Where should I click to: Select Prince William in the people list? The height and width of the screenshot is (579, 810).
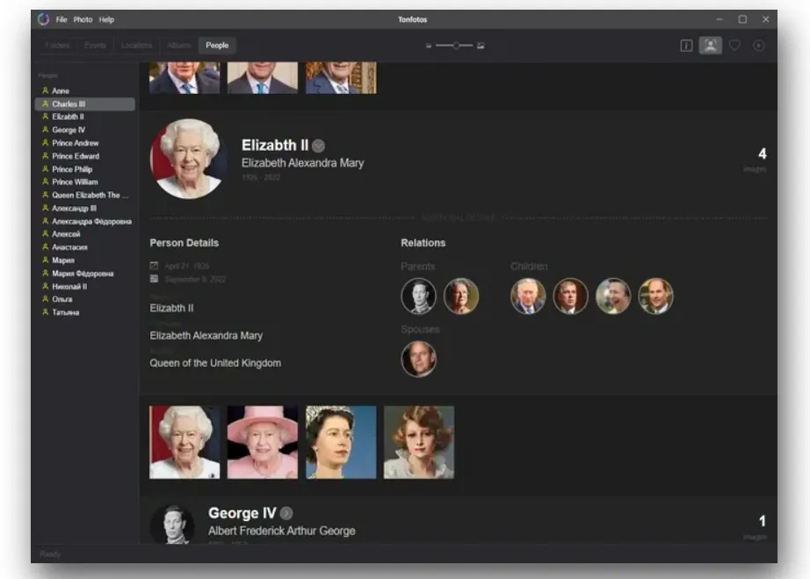tap(85, 182)
